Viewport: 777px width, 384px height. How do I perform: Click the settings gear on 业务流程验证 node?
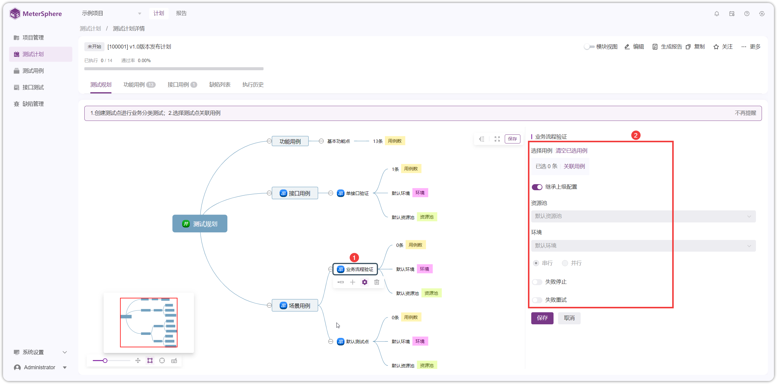coord(364,282)
